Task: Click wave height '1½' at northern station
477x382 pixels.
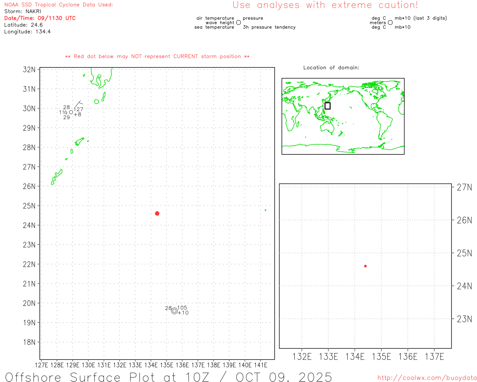Action: [63, 112]
